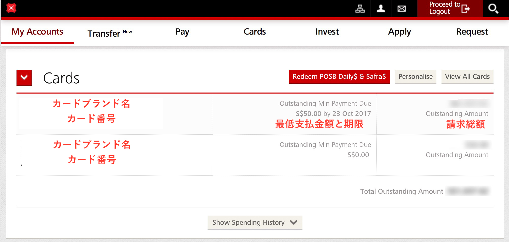Viewport: 509px width, 242px height.
Task: Click first row 'Outstanding Min Payment Due' label
Action: click(325, 103)
